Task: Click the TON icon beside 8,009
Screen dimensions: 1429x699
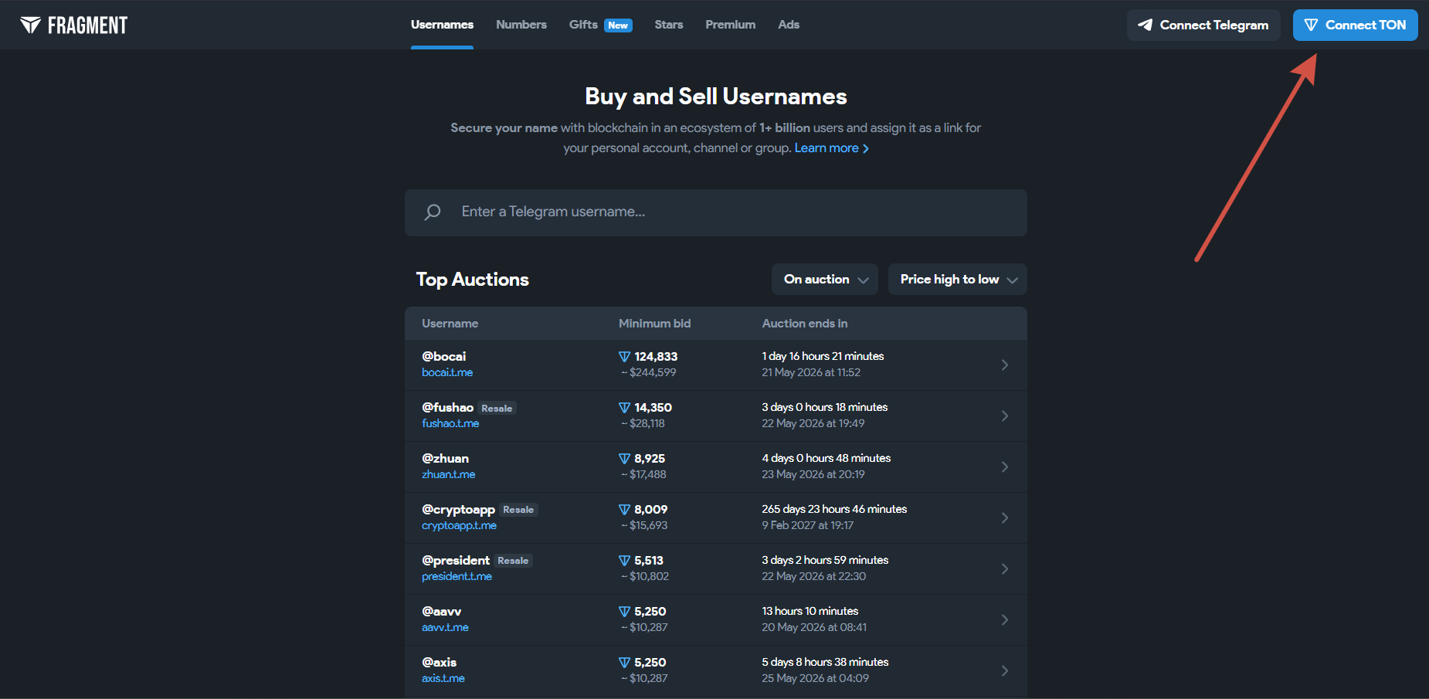Action: click(x=624, y=510)
